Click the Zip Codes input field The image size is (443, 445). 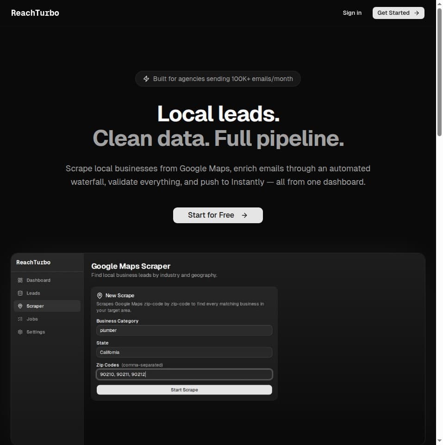pyautogui.click(x=184, y=374)
